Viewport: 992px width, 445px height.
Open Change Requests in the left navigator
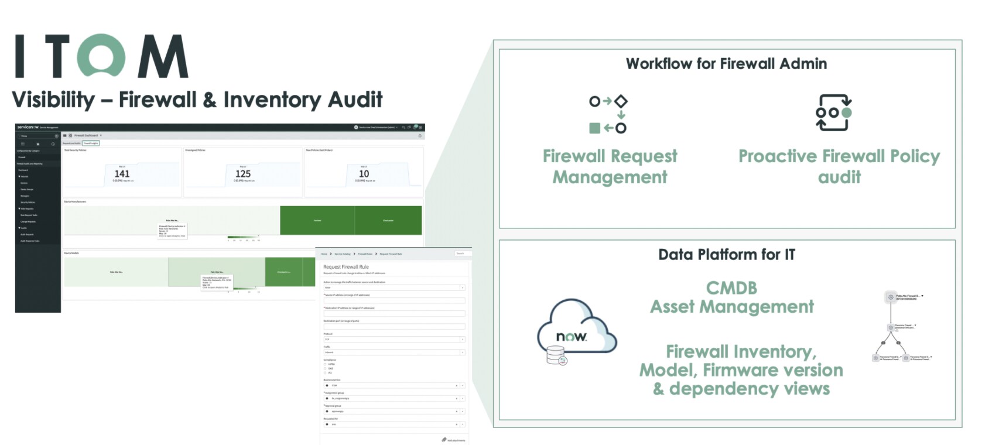[x=28, y=221]
